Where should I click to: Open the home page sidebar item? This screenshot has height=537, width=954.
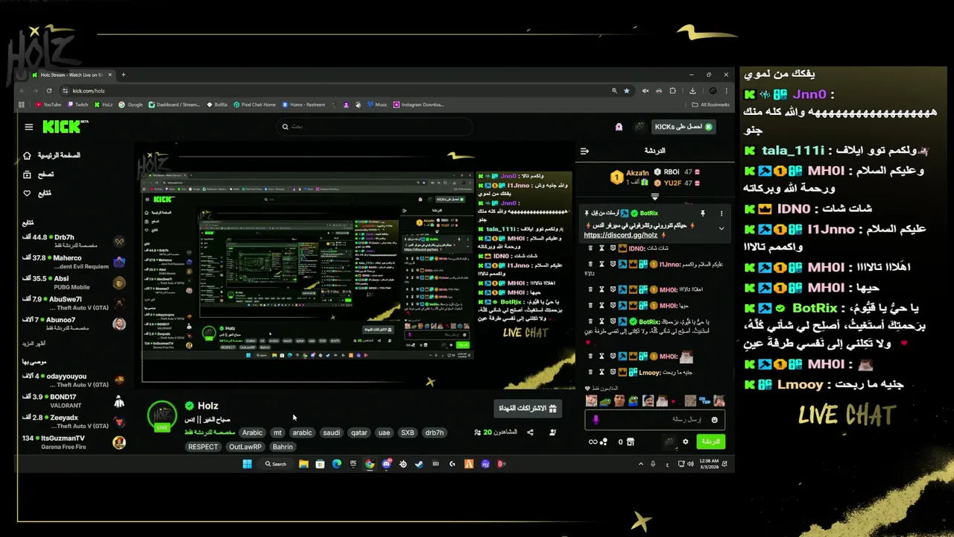coord(51,155)
